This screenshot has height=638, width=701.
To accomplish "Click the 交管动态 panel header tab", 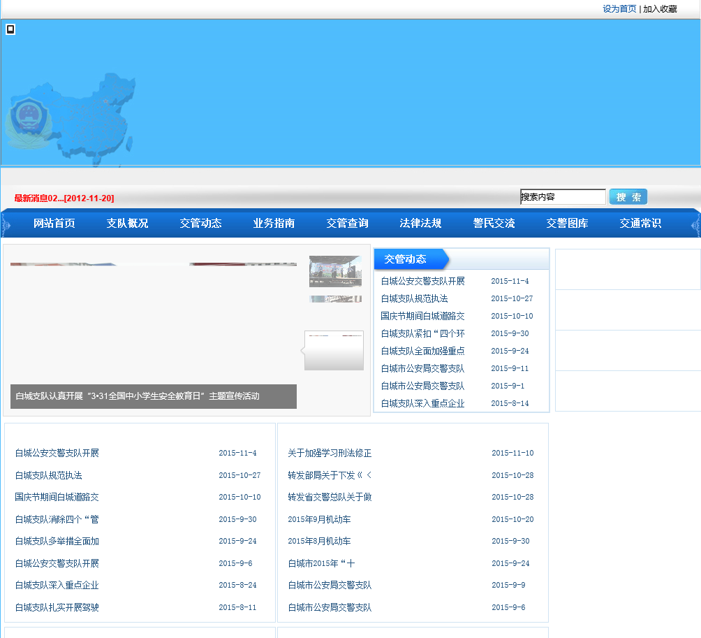I will pyautogui.click(x=410, y=259).
